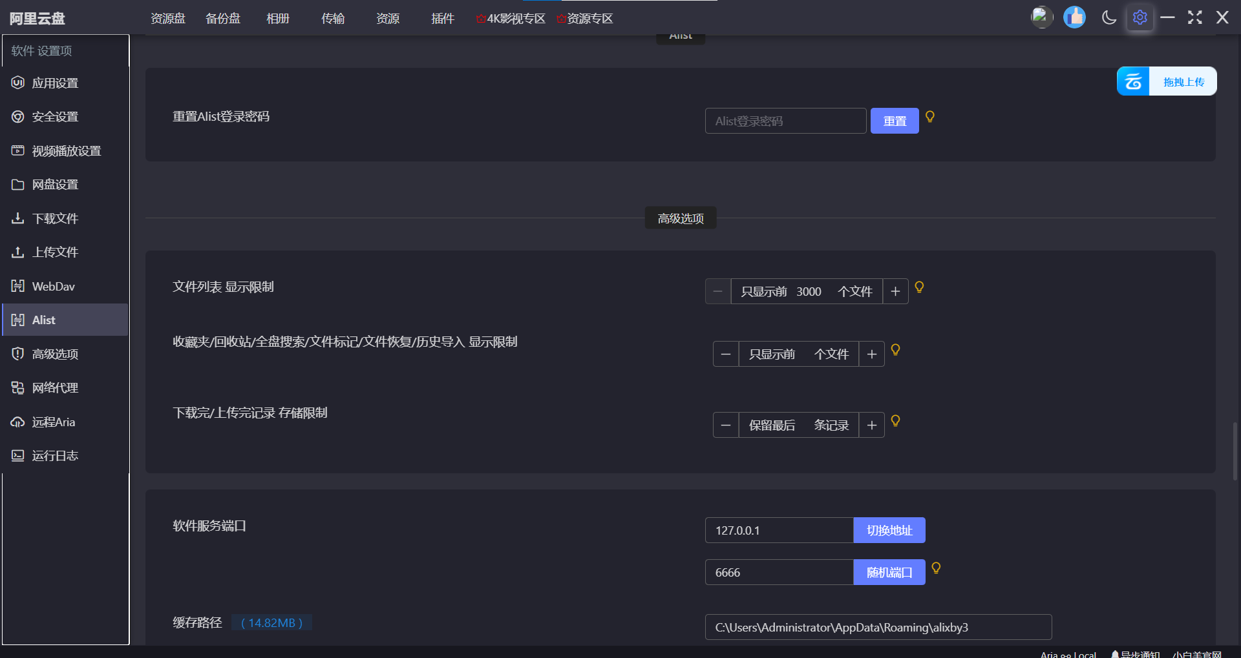Image resolution: width=1241 pixels, height=658 pixels.
Task: Open 上传文件 settings
Action: pos(65,252)
